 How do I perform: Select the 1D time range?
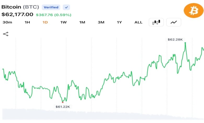pos(45,22)
